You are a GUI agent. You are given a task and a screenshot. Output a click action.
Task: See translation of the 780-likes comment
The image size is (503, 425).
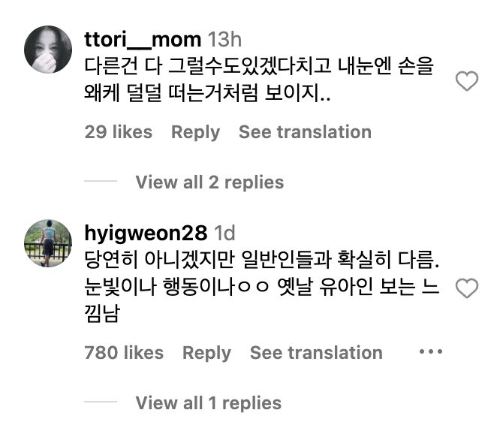tap(316, 352)
